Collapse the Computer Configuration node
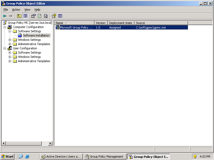Viewport: 214px width, 160px height. [5, 27]
